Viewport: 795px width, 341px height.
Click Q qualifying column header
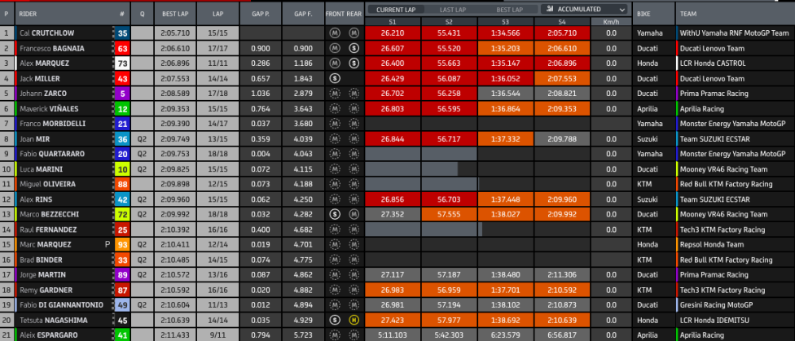(142, 14)
